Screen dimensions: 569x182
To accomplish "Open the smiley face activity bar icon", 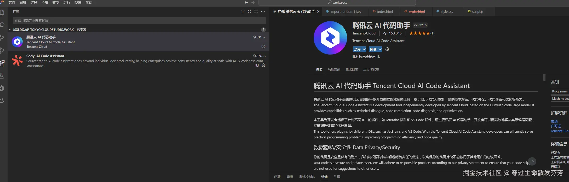I will pos(2,101).
